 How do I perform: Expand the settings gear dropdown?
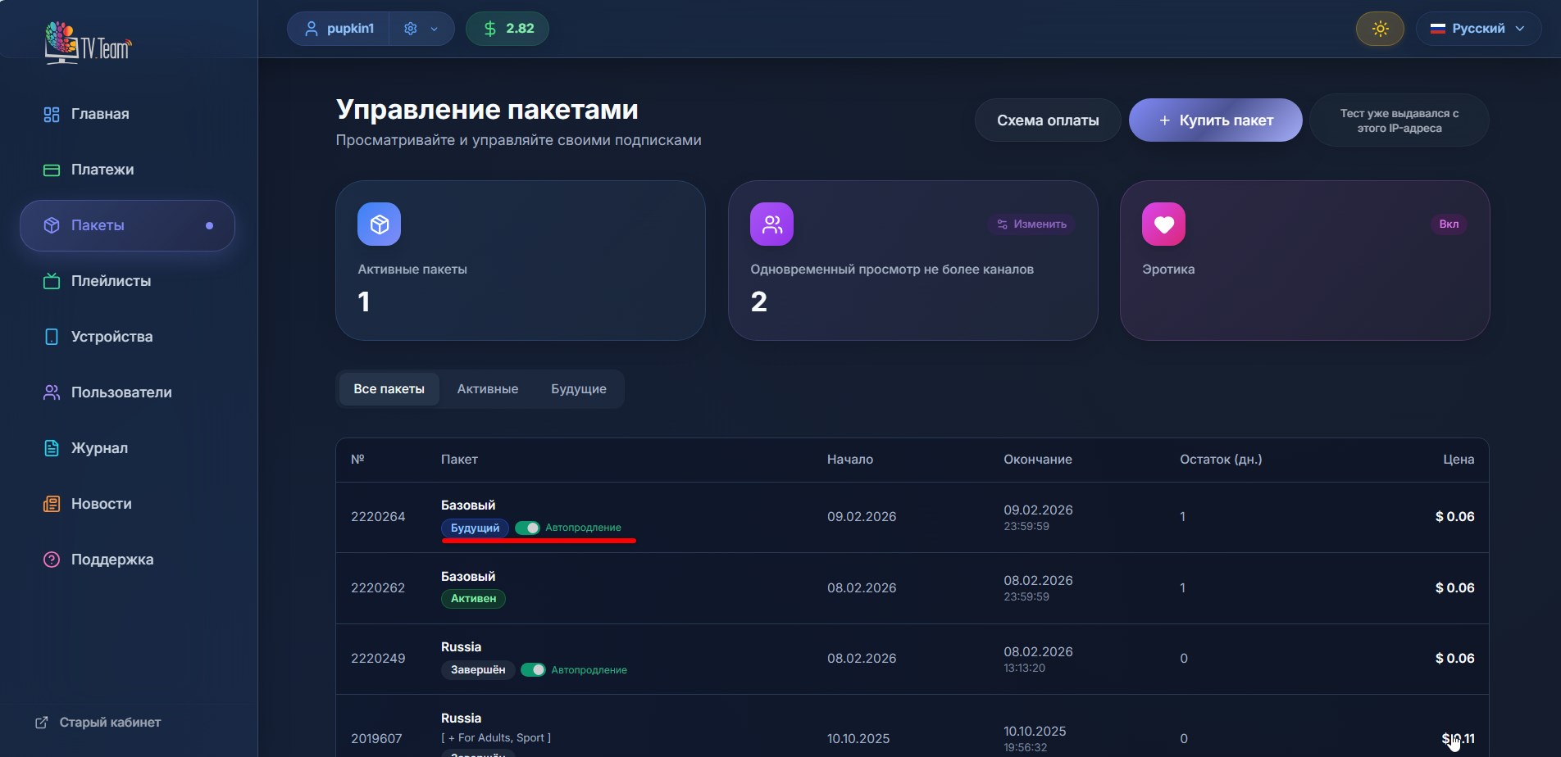[x=421, y=29]
